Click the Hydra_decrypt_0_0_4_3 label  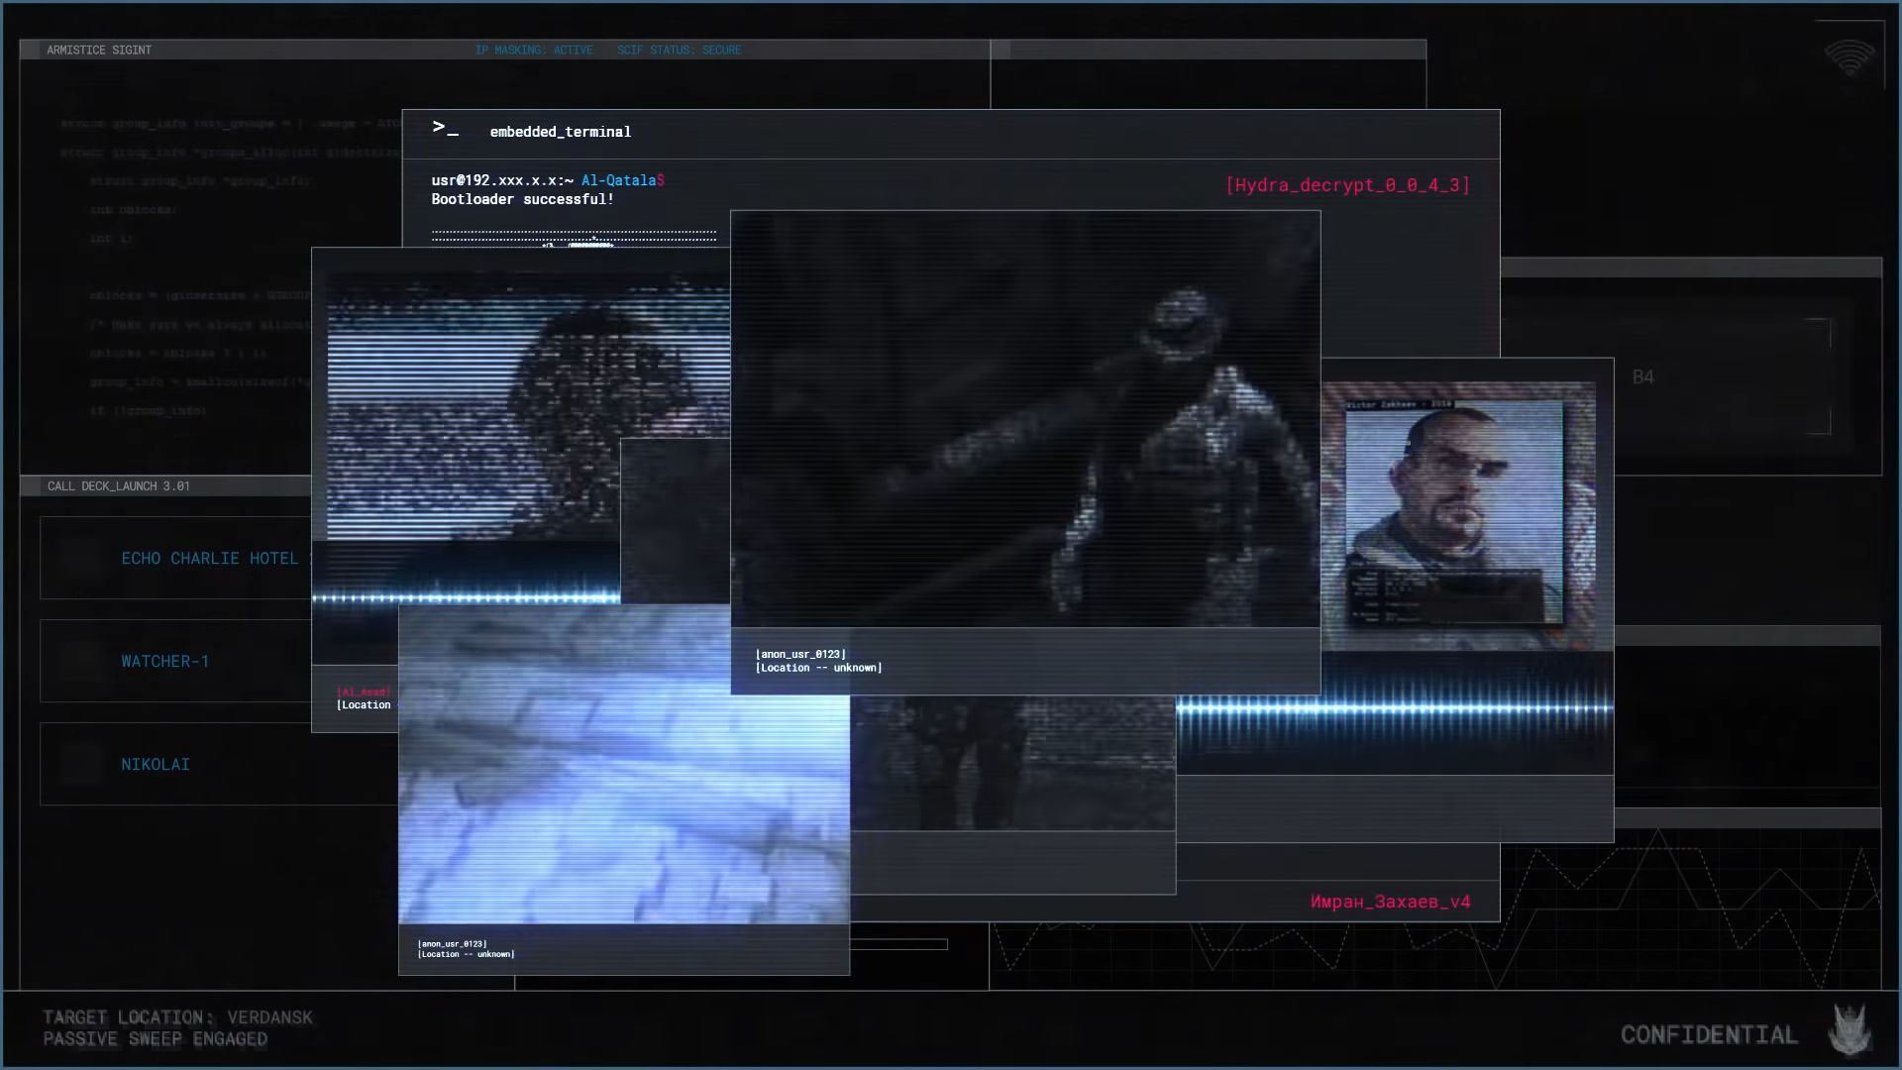point(1347,185)
